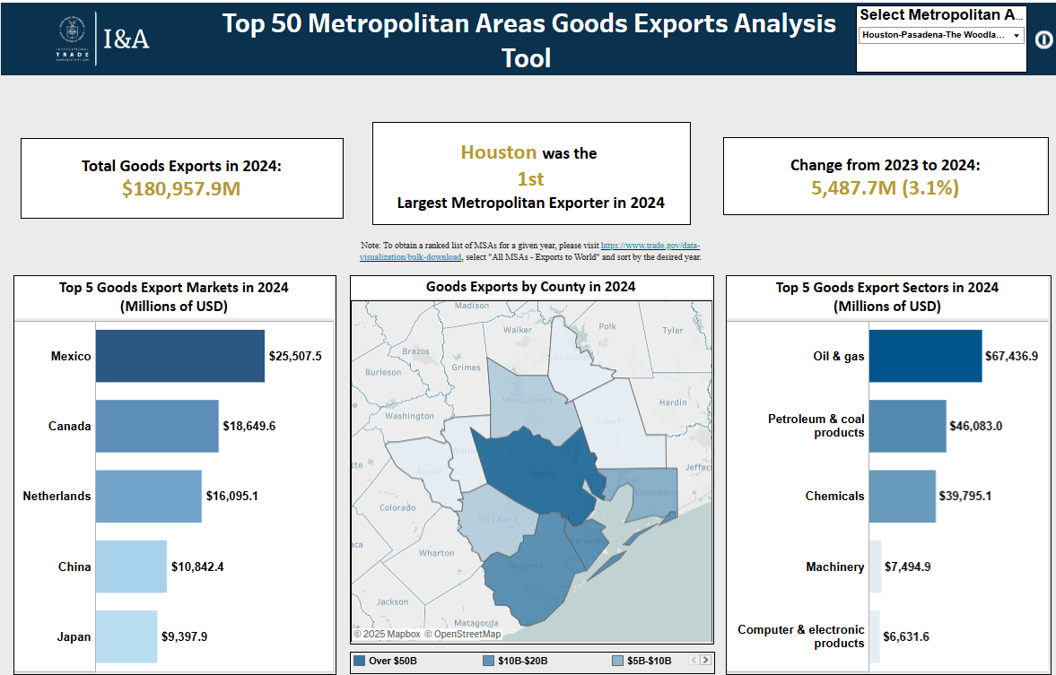Image resolution: width=1056 pixels, height=675 pixels.
Task: Click the Change from 2023 to 2024 box
Action: [885, 177]
